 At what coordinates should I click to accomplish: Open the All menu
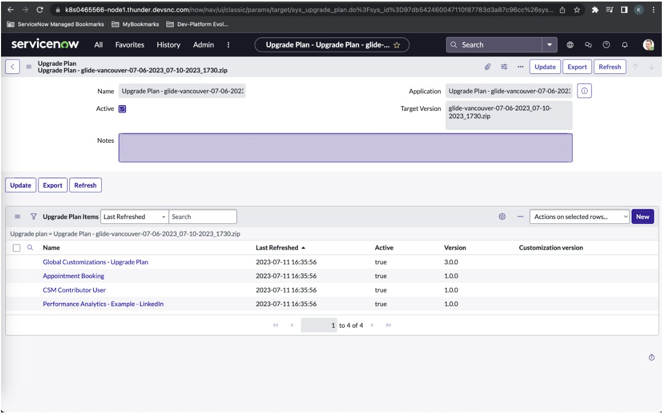click(x=99, y=45)
